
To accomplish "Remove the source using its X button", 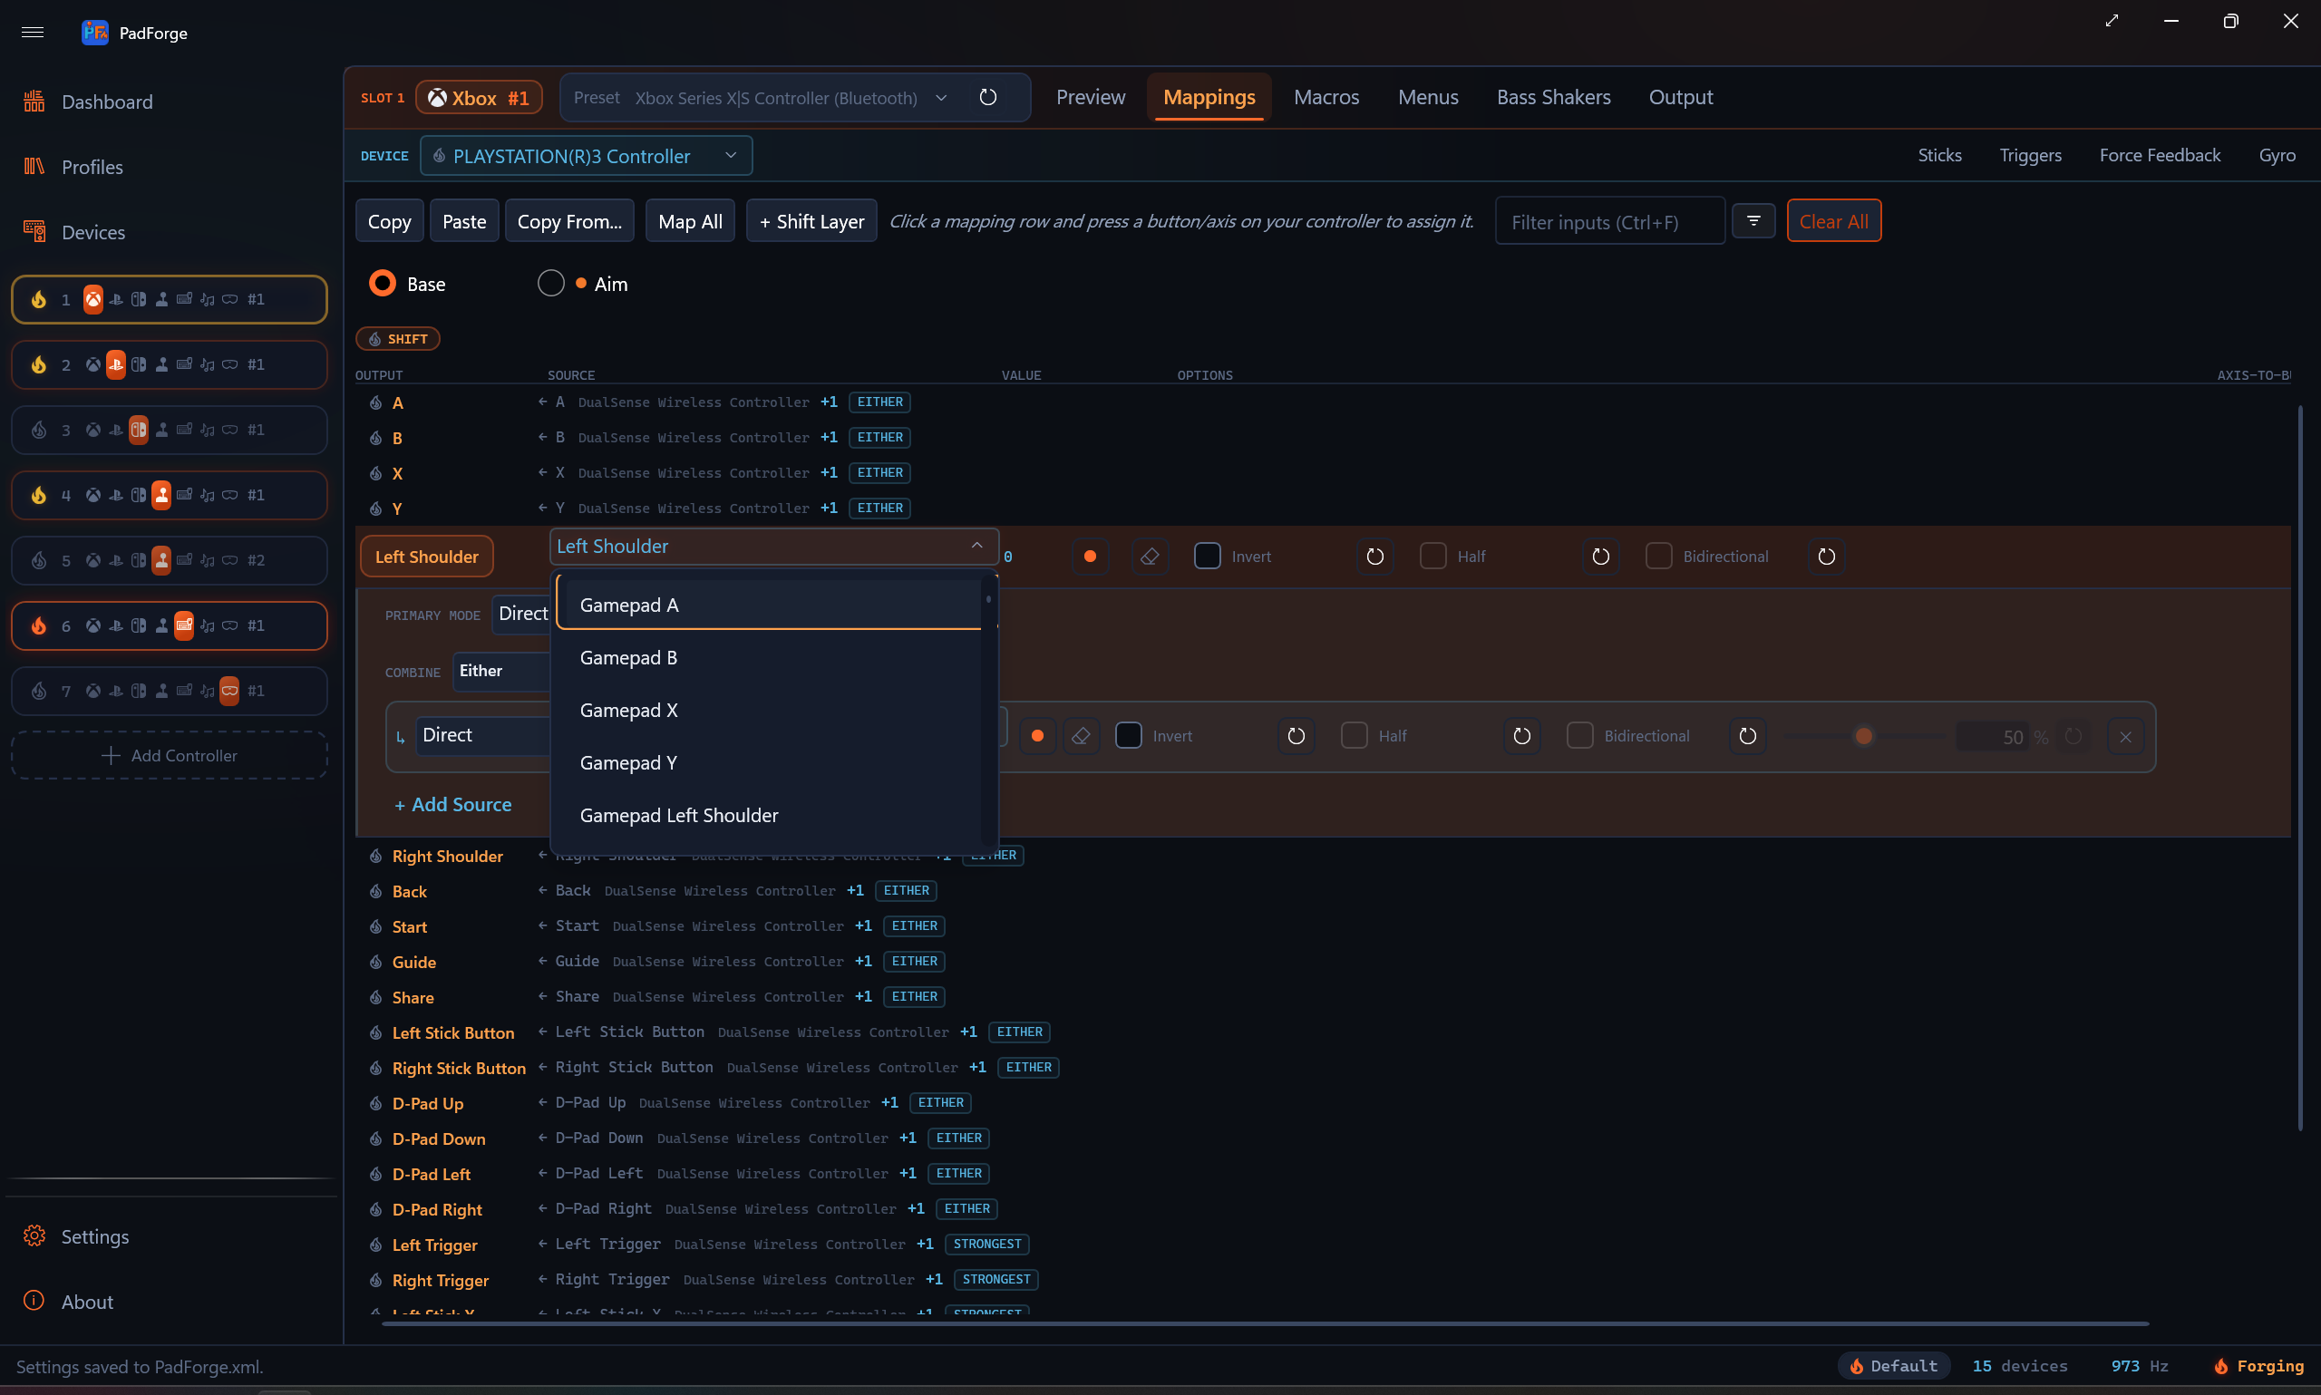I will tap(2125, 737).
